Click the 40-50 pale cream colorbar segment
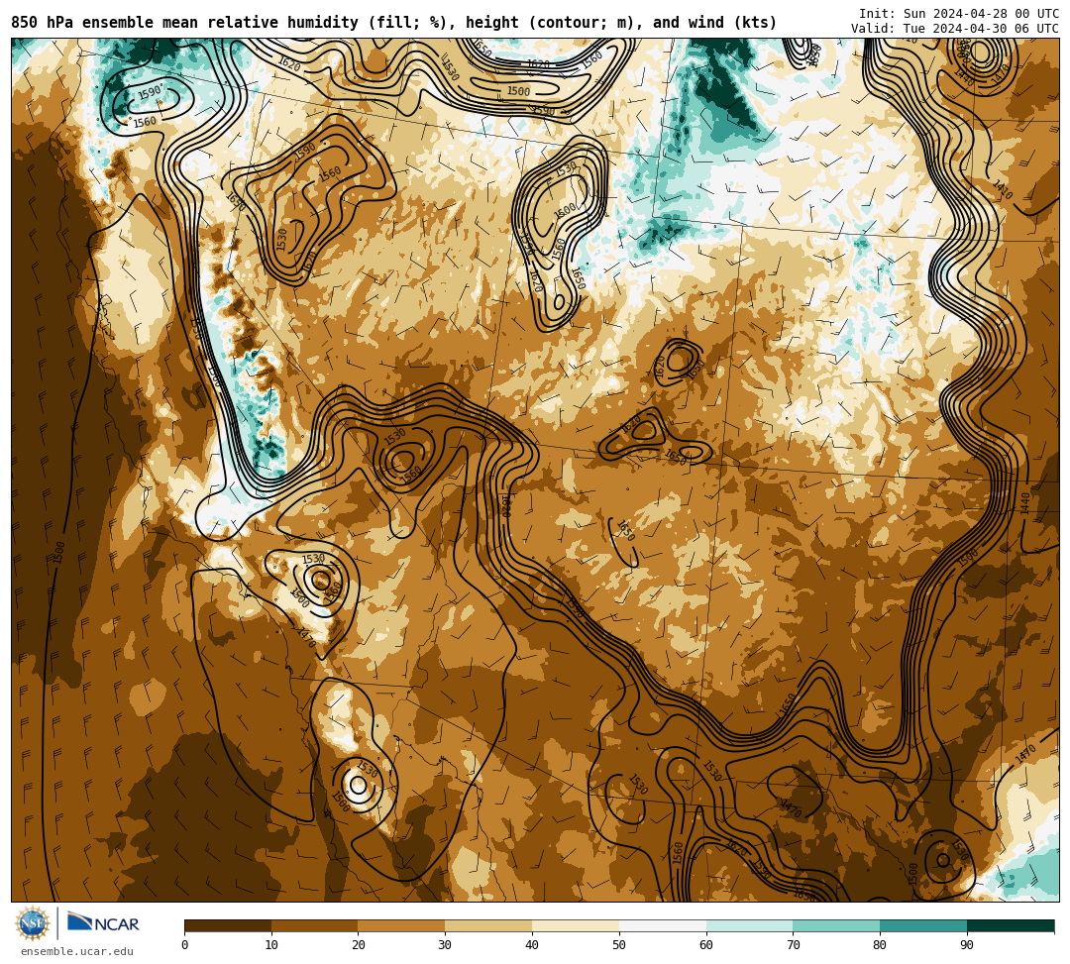 tap(576, 925)
